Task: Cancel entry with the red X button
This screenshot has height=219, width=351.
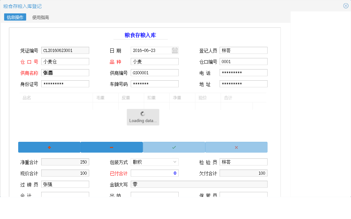Action: click(236, 147)
